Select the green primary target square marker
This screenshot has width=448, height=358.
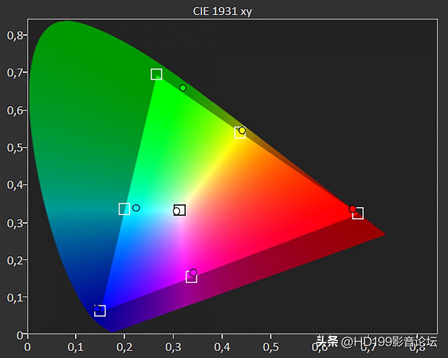pos(156,74)
